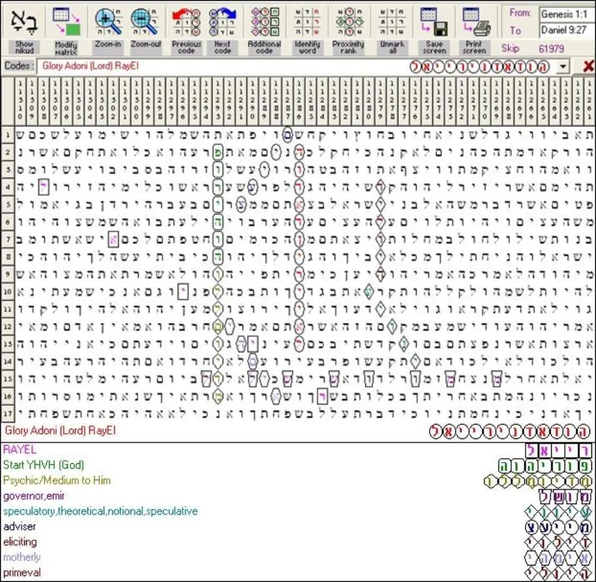Select the speculatory,theoretical,notional,speculative entry
This screenshot has width=596, height=582.
[x=100, y=512]
